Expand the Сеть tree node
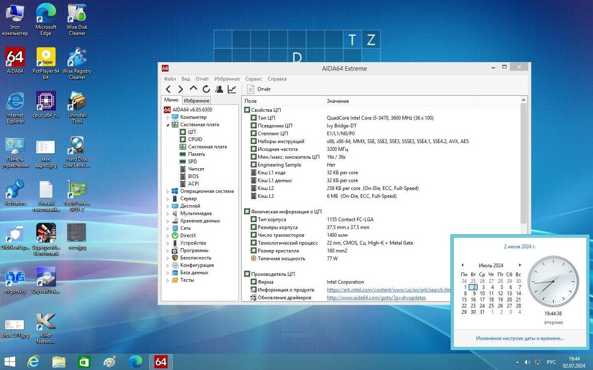 tap(168, 229)
